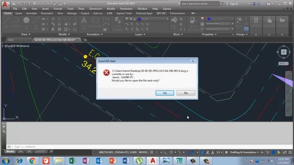Select the Circle draw tool
This screenshot has width=294, height=165.
27,20
